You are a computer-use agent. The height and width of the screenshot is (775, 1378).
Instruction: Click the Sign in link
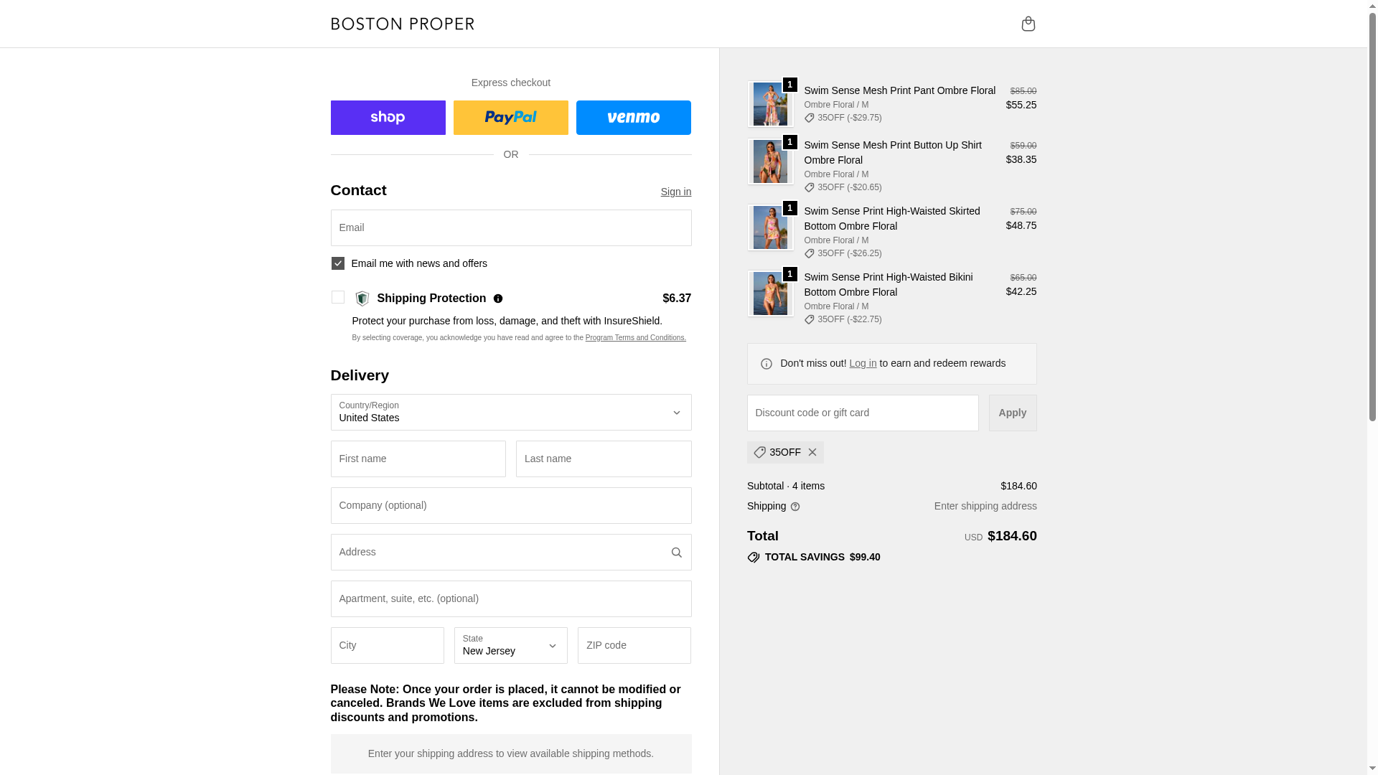click(x=676, y=192)
